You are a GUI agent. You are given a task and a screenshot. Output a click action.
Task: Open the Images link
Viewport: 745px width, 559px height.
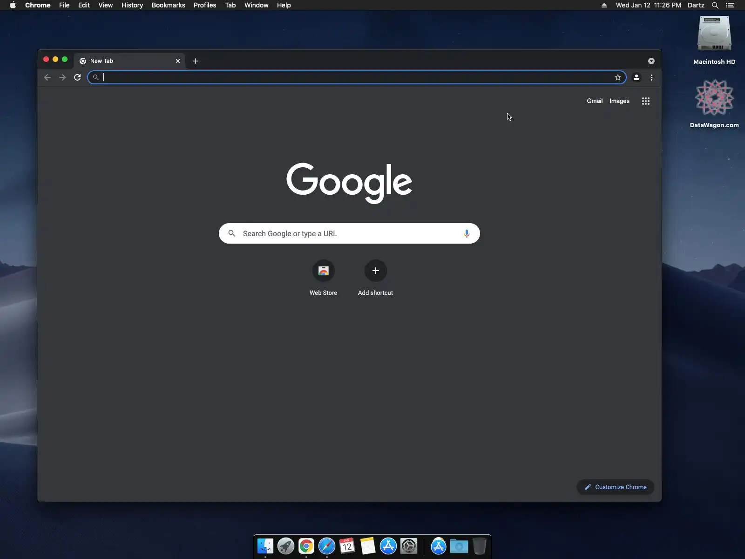pyautogui.click(x=619, y=101)
